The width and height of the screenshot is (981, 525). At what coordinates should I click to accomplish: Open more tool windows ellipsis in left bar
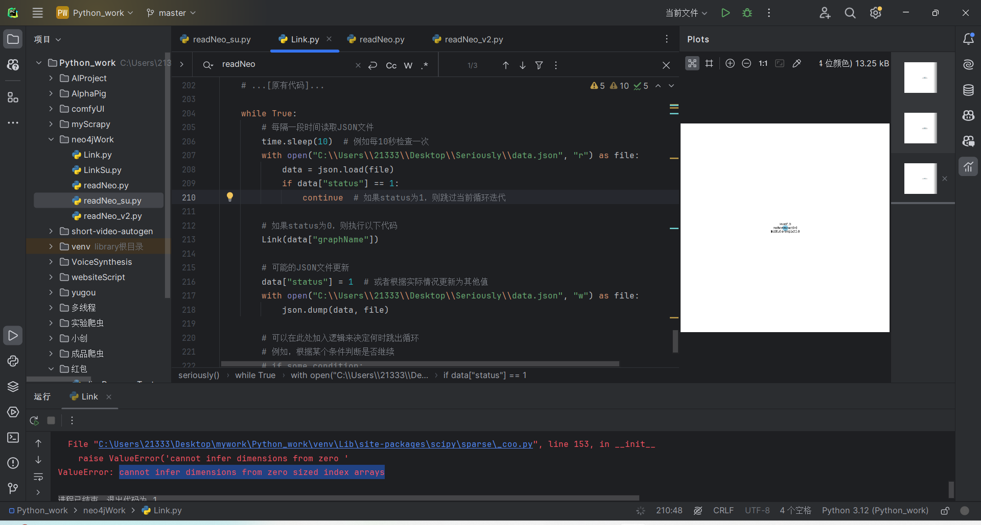click(13, 123)
